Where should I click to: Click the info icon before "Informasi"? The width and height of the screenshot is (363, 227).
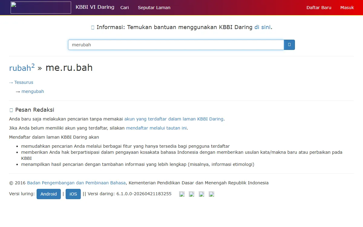tap(93, 28)
